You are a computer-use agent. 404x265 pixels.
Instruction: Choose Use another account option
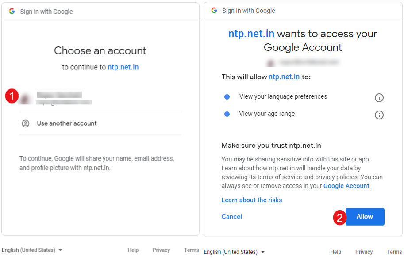pos(67,123)
